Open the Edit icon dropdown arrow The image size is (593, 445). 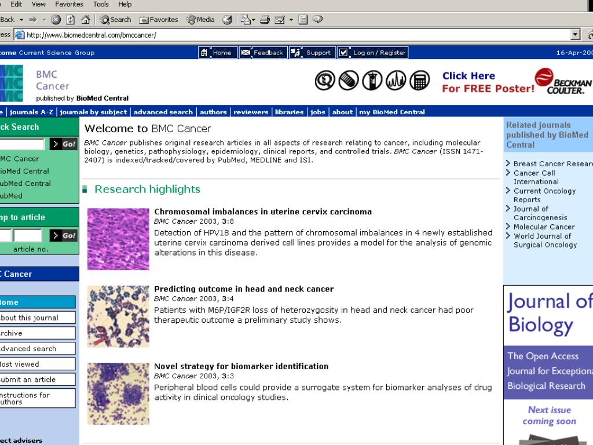pos(291,20)
